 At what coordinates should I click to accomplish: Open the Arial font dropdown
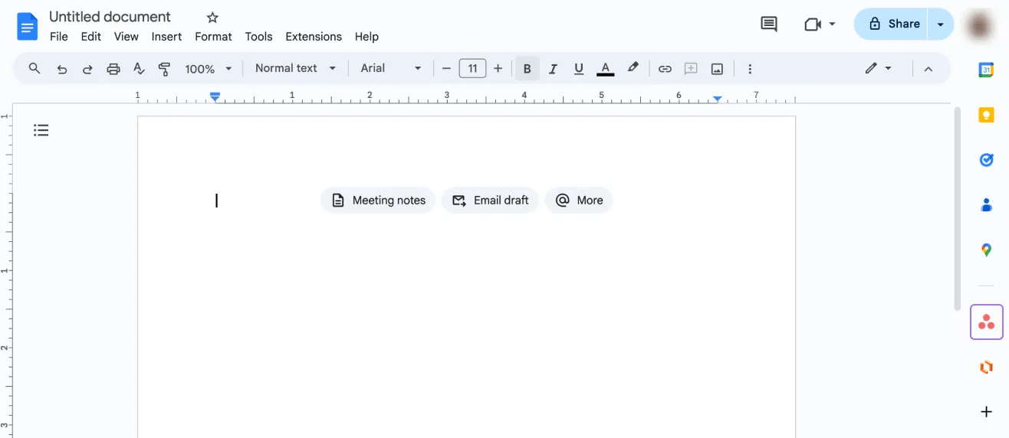[x=391, y=68]
